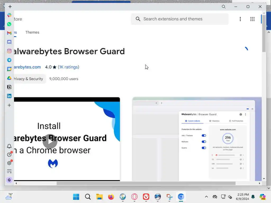
Task: Open the LinkedIn sidebar icon
Action: (9, 96)
